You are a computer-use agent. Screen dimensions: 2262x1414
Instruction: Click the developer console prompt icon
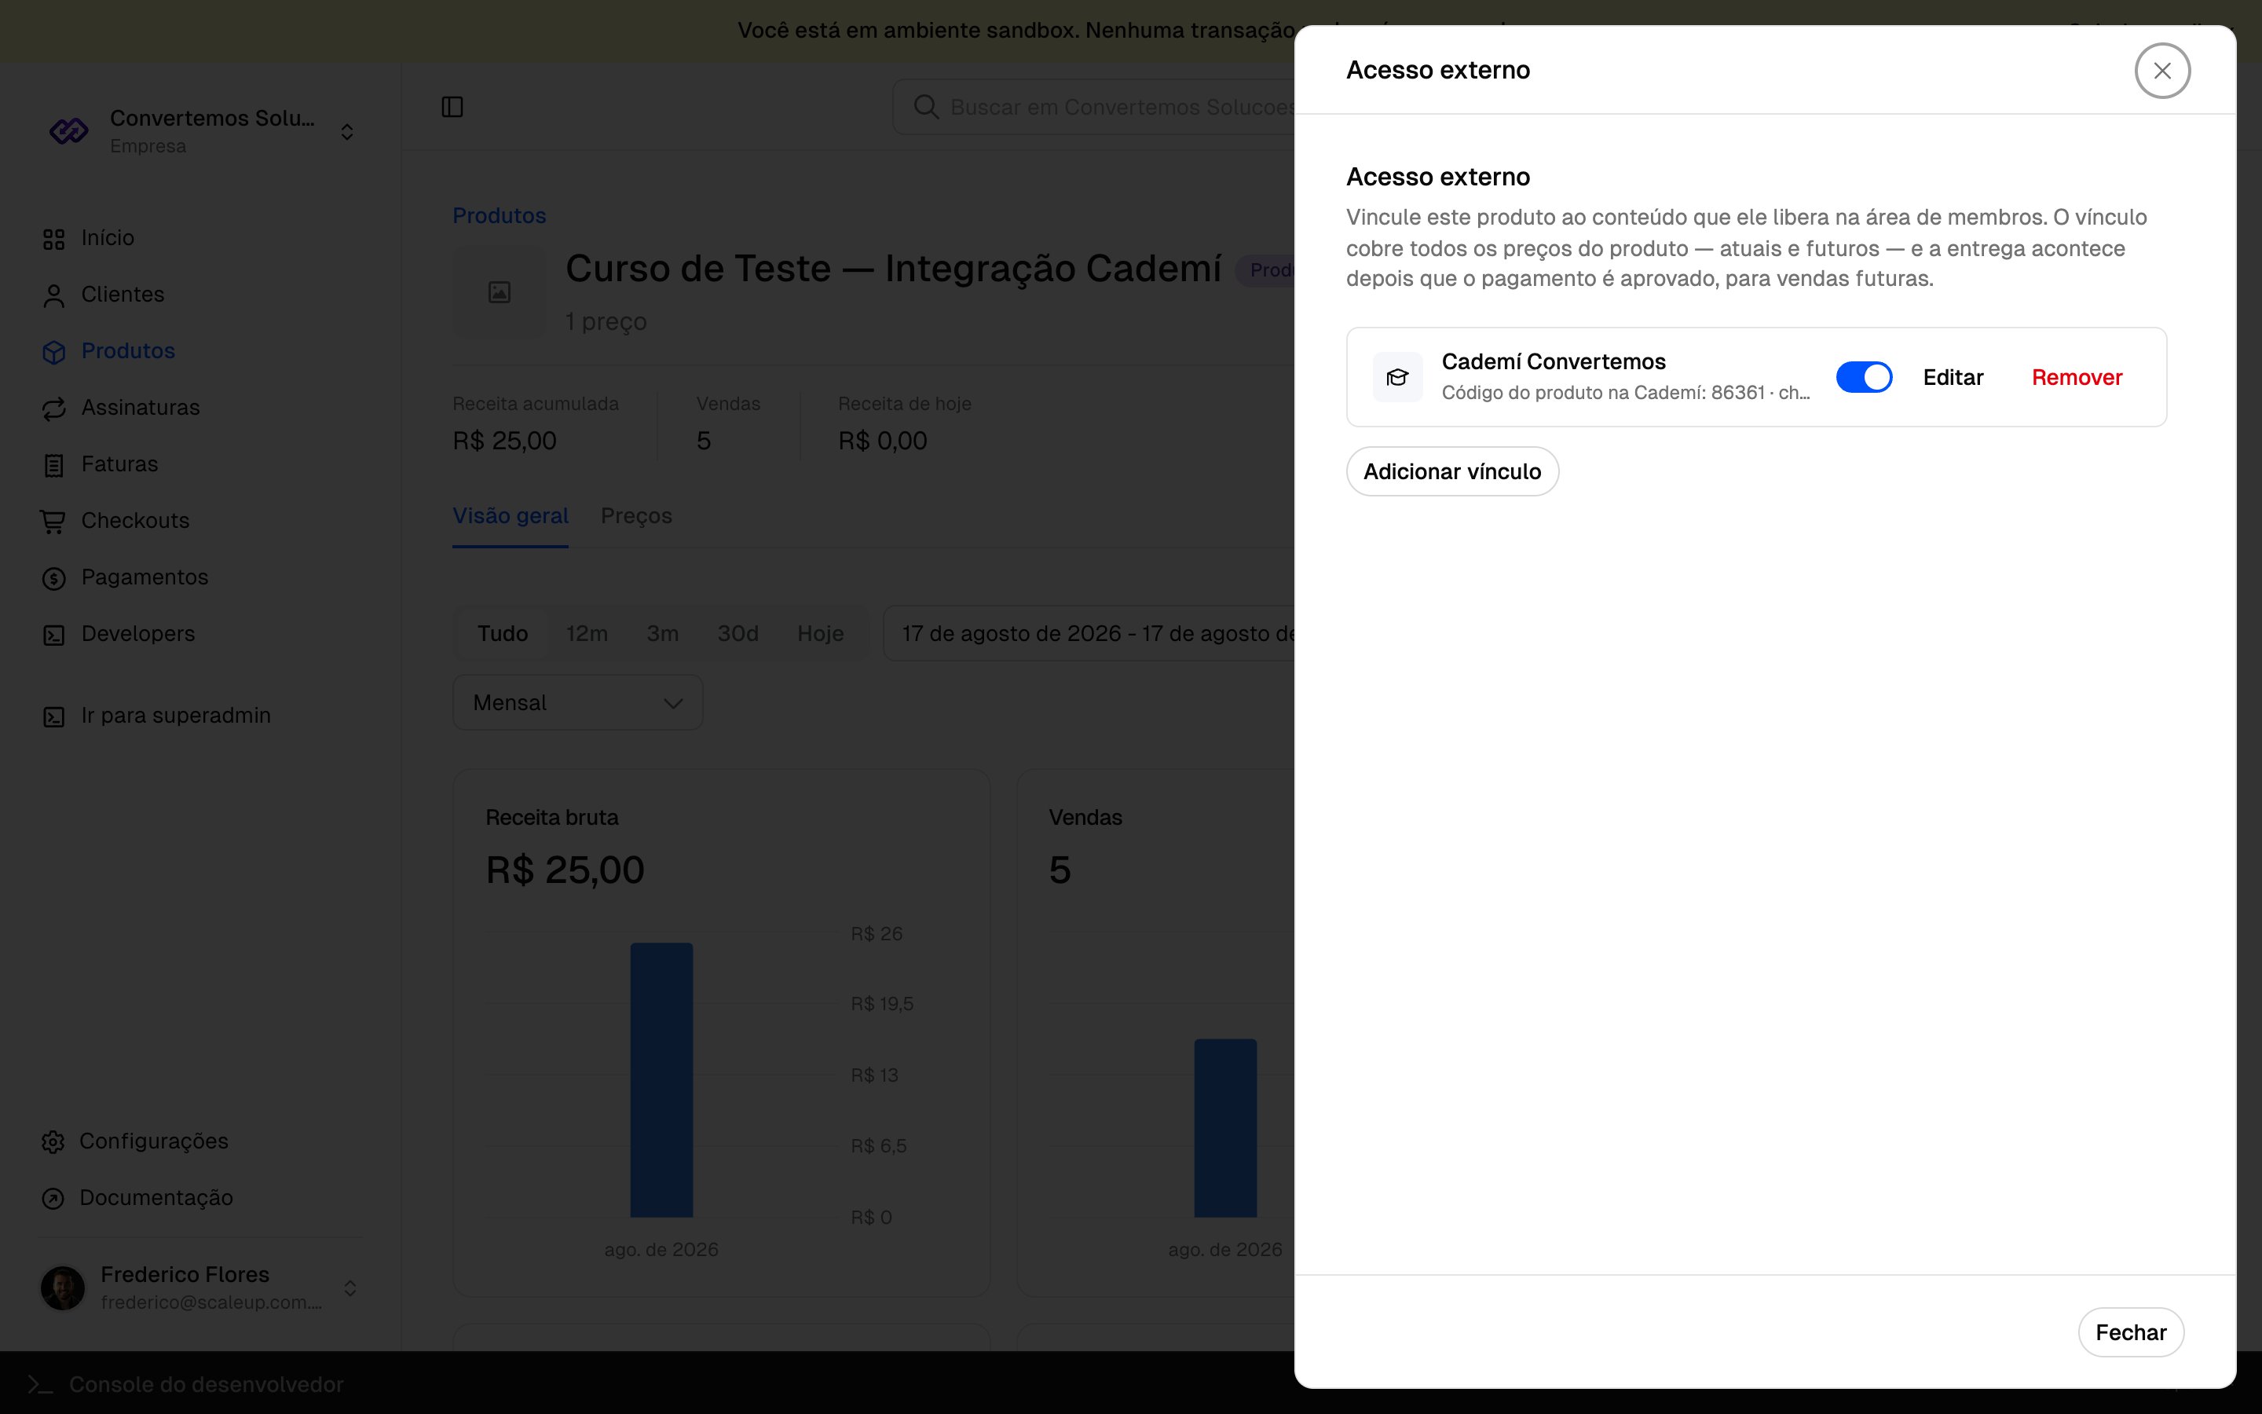[39, 1384]
